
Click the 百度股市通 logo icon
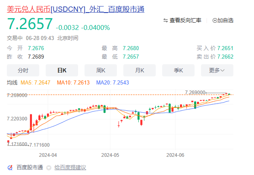tap(10, 168)
